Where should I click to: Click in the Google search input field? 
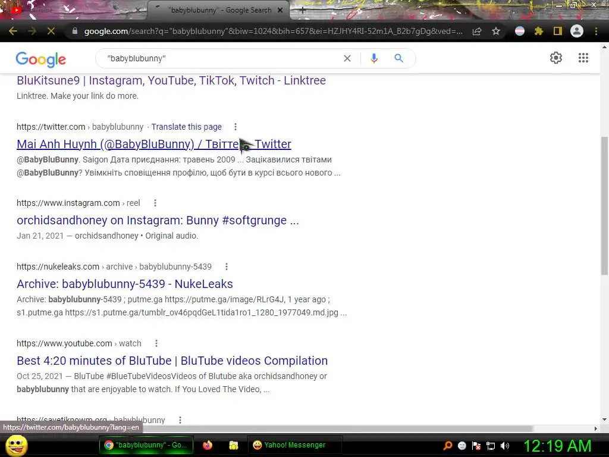tap(221, 58)
